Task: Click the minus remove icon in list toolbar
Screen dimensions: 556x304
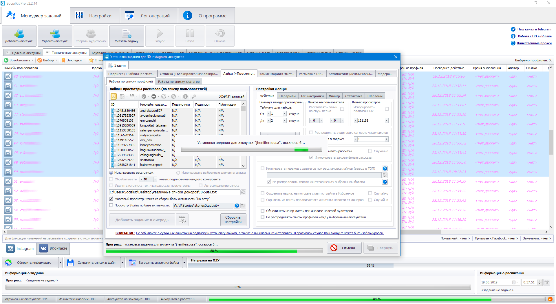Action: [x=154, y=96]
